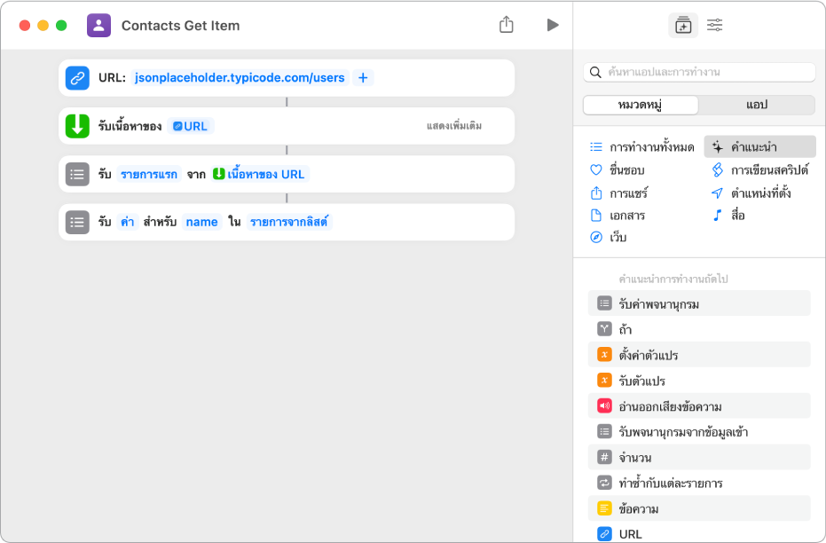Image resolution: width=826 pixels, height=543 pixels.
Task: Click the green download icon of the get contents action
Action: [x=77, y=126]
